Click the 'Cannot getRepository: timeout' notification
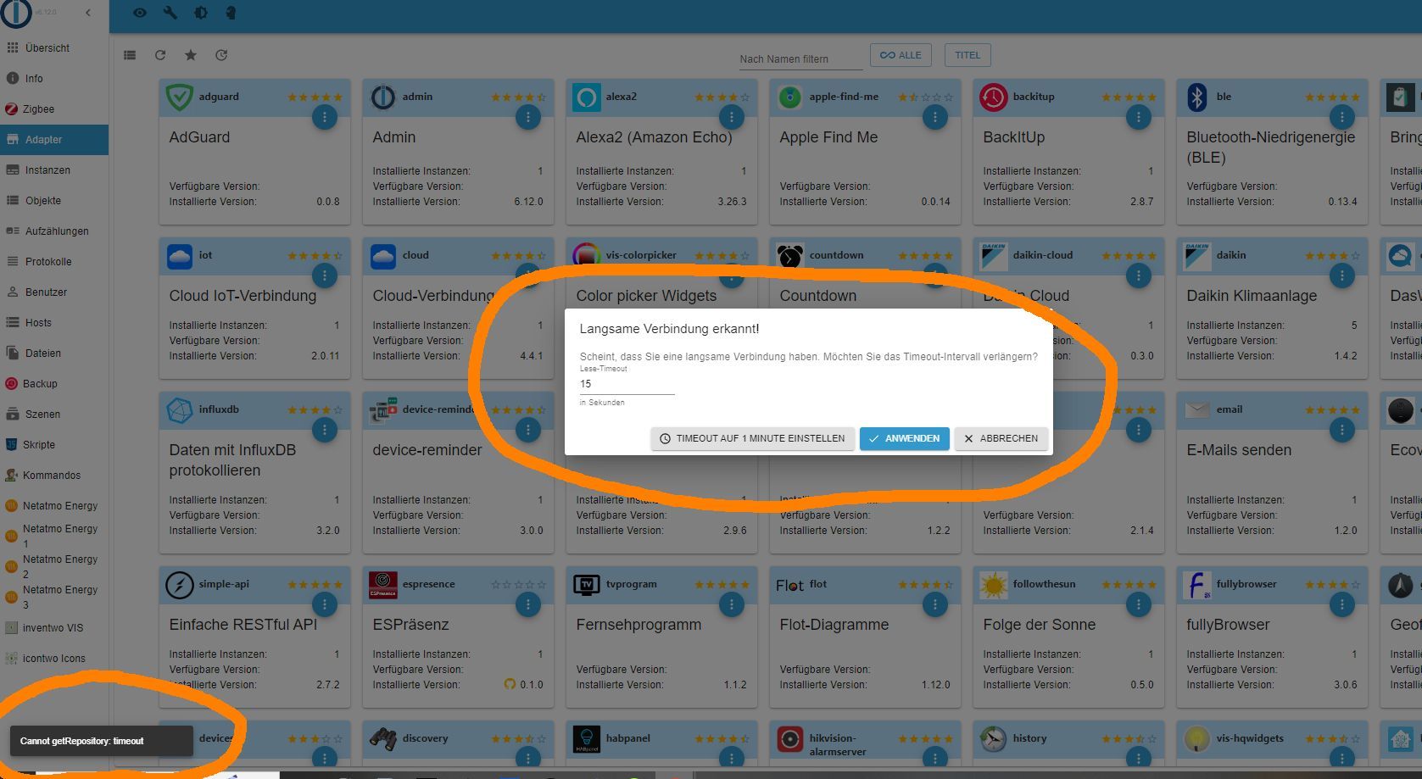This screenshot has height=779, width=1422. coord(102,741)
